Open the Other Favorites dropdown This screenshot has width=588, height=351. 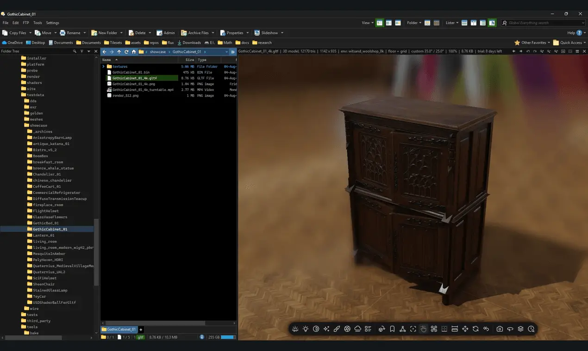point(533,42)
